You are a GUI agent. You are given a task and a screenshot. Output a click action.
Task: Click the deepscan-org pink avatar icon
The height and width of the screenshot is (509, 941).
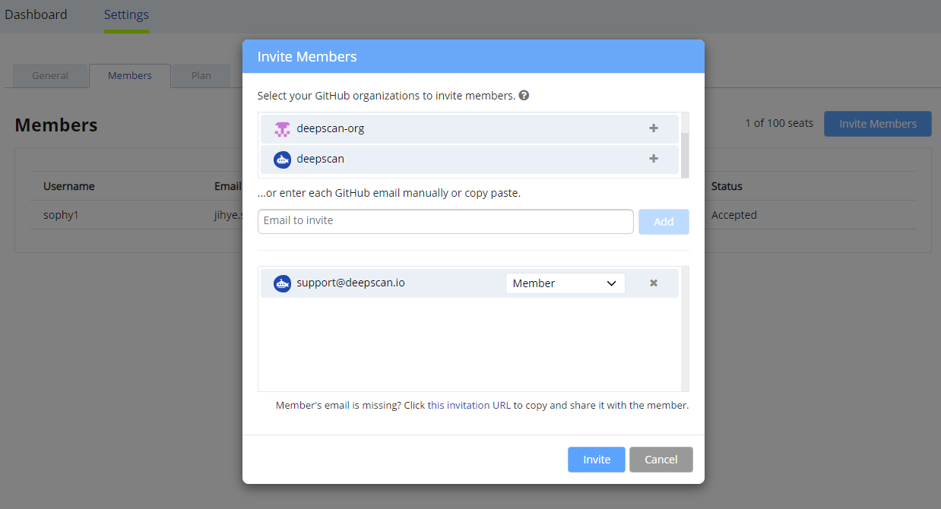point(283,129)
